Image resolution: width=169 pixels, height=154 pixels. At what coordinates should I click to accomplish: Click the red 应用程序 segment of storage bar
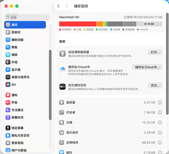(78, 24)
